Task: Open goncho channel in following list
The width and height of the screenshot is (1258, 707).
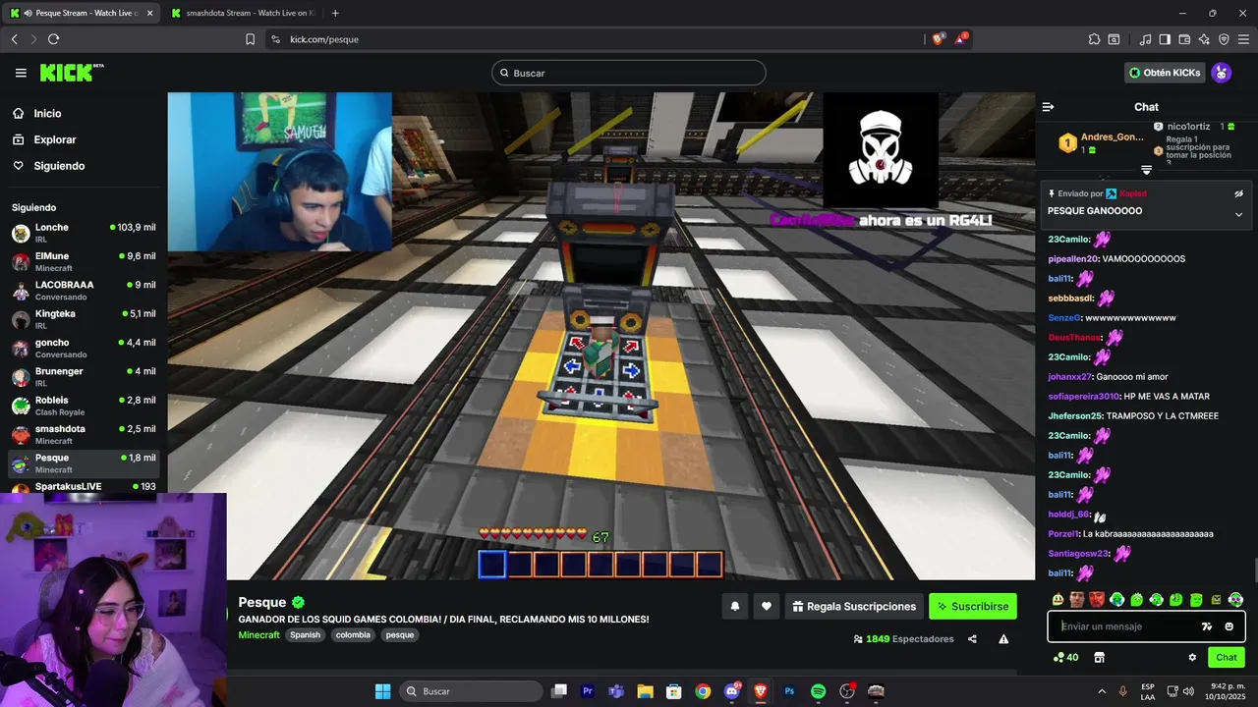Action: (83, 348)
